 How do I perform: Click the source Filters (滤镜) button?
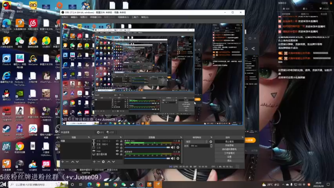(x=110, y=132)
